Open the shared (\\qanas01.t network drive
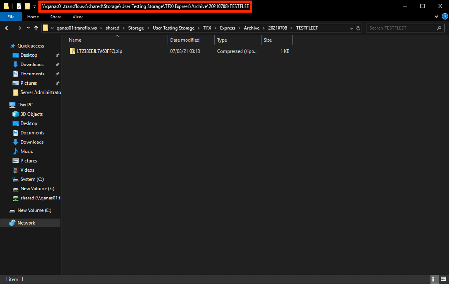Viewport: 449px width, 284px height. (40, 198)
